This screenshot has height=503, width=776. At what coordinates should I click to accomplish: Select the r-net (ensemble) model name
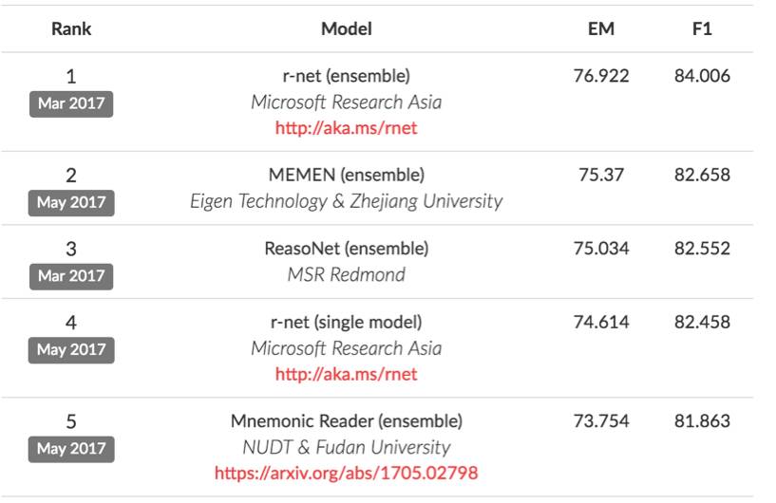click(346, 76)
